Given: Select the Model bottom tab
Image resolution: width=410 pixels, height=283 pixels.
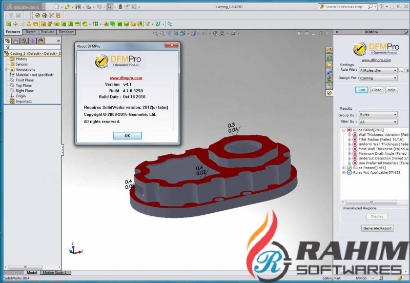Looking at the screenshot, I should click(x=32, y=273).
